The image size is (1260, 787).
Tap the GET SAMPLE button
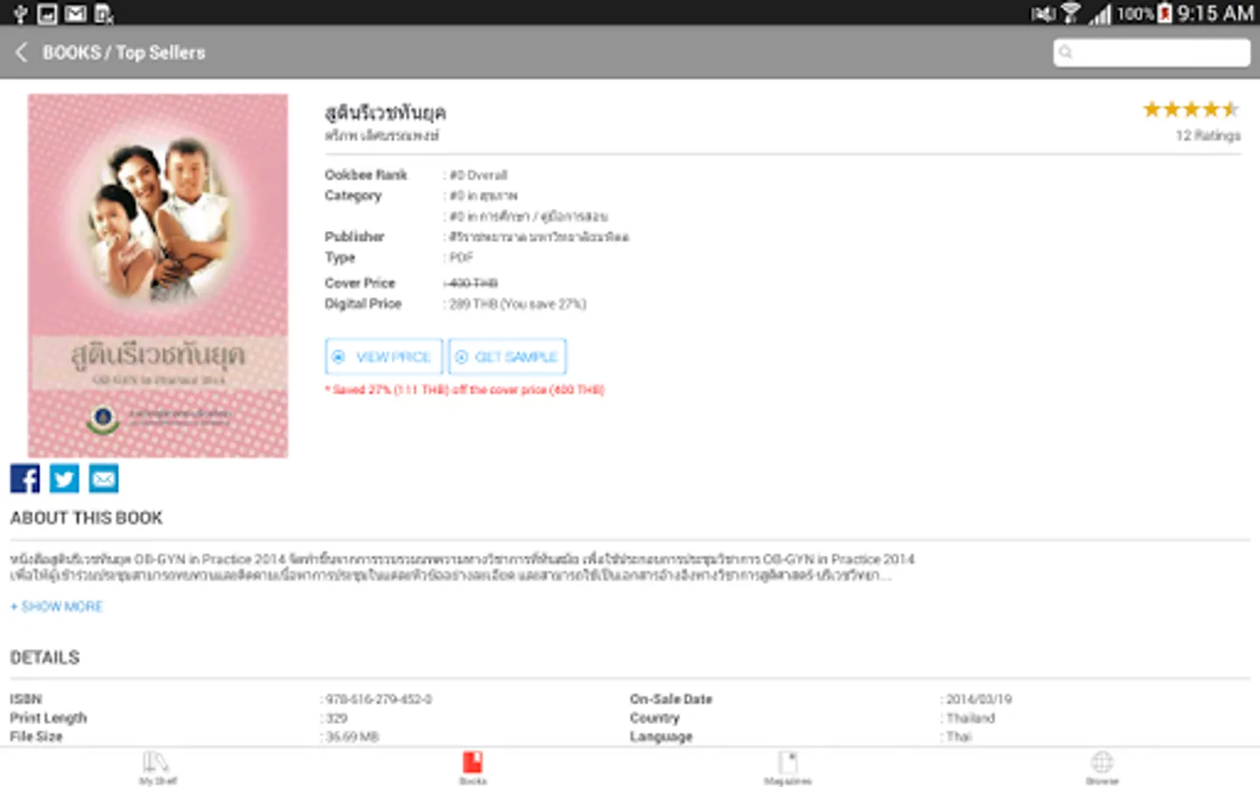pos(507,357)
